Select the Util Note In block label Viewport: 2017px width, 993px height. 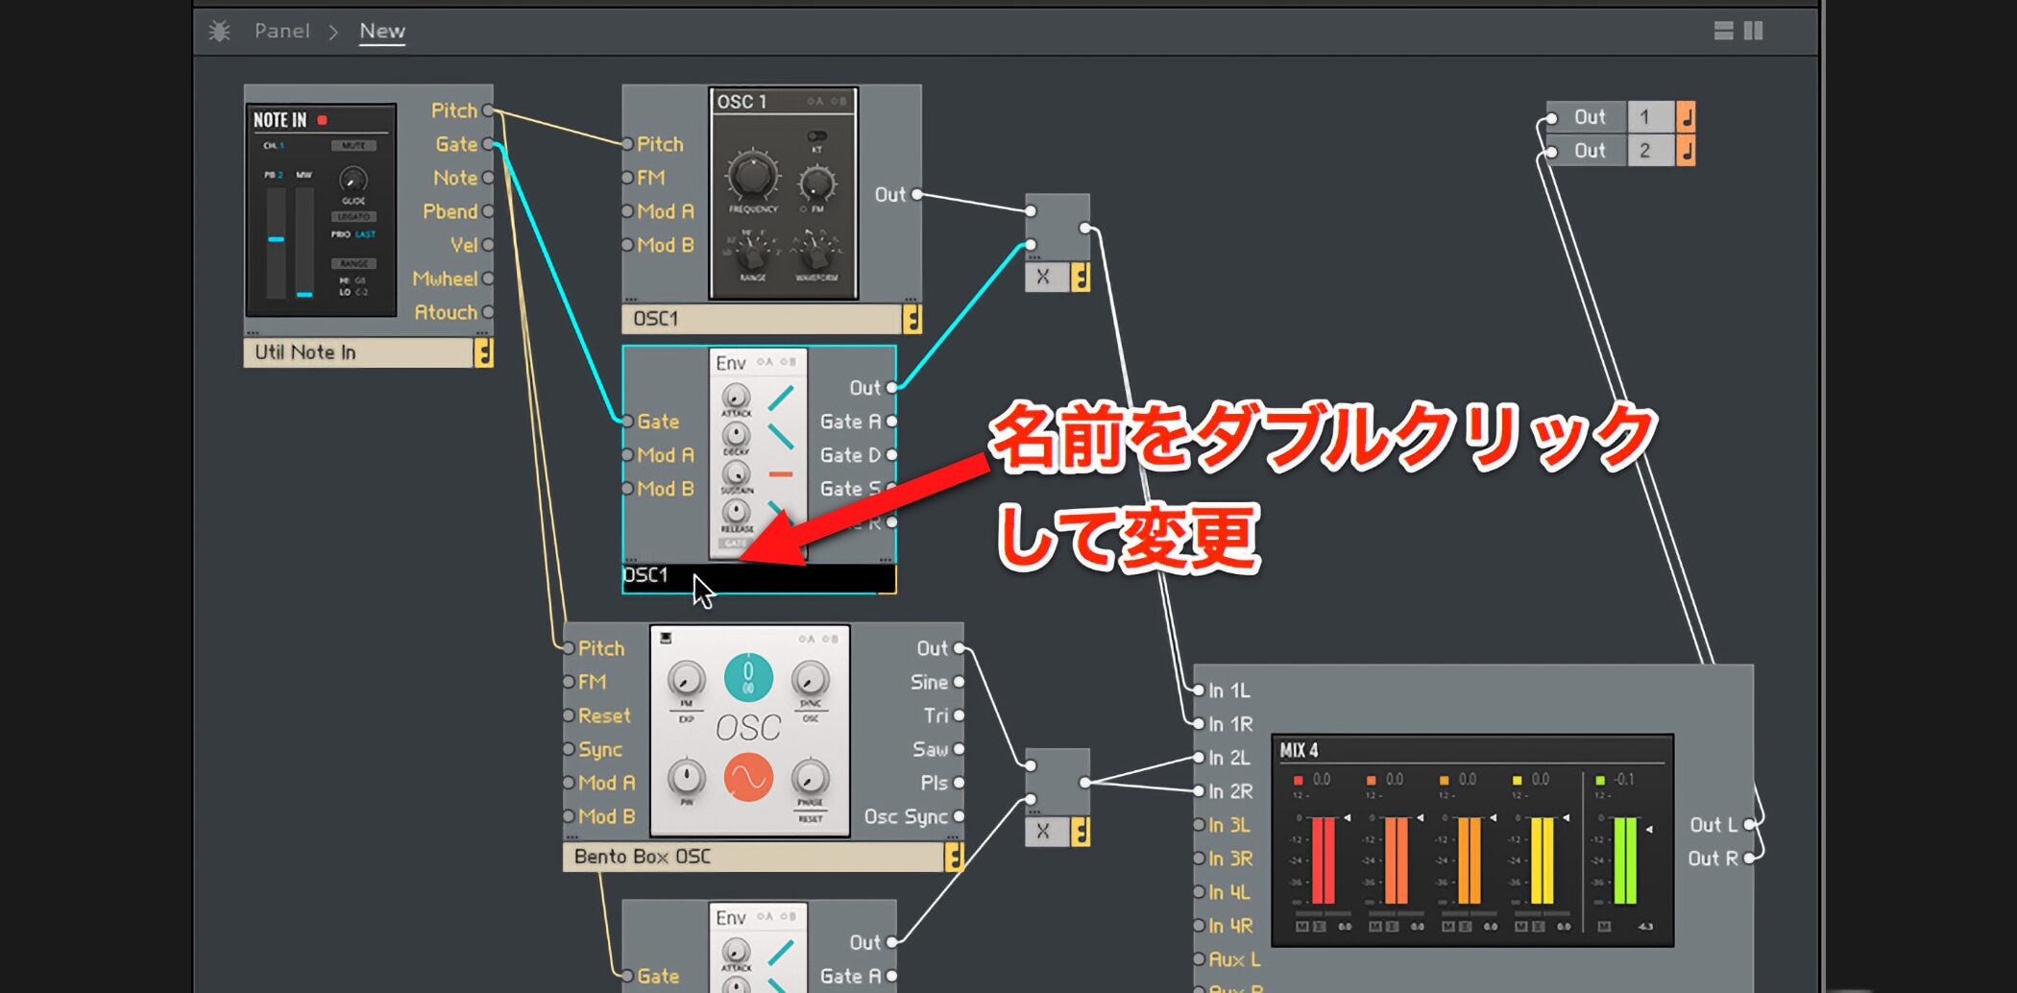pos(358,352)
